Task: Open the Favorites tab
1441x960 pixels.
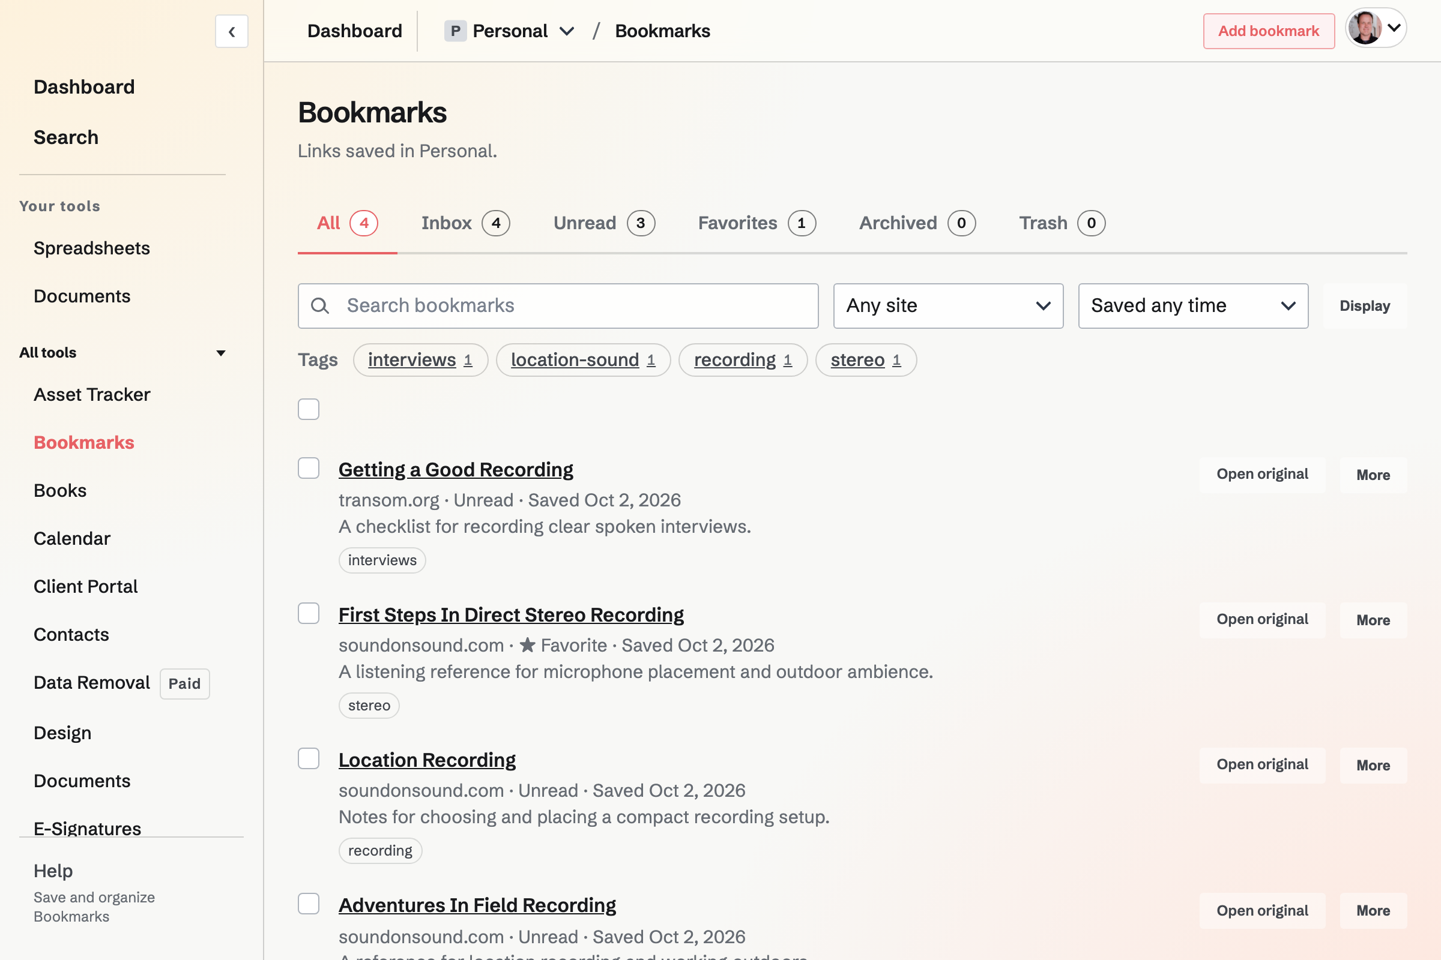Action: (x=757, y=223)
